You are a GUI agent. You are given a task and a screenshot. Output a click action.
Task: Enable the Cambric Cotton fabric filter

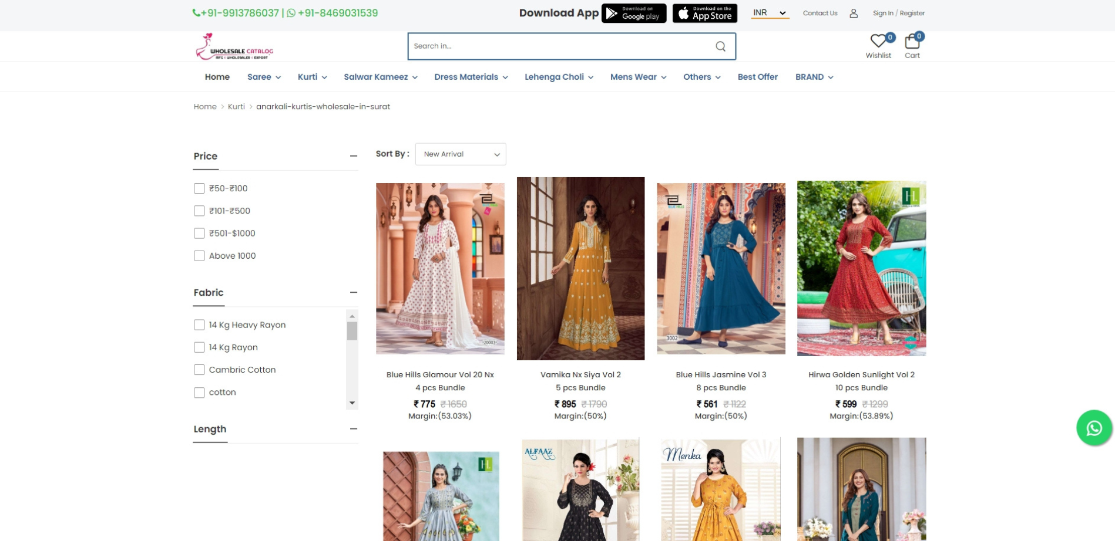pyautogui.click(x=199, y=370)
